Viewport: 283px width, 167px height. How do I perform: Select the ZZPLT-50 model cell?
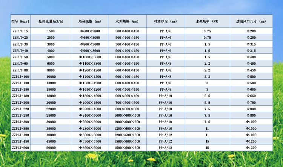(x=20, y=57)
